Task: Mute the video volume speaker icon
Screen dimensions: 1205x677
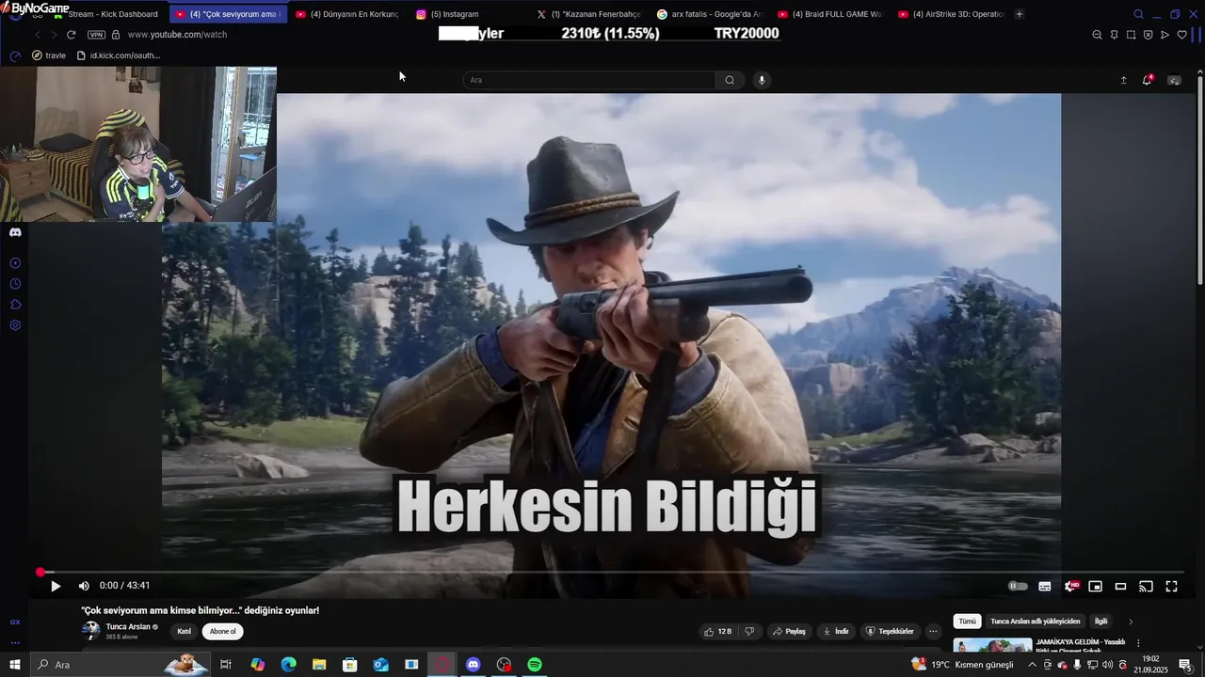Action: tap(84, 586)
